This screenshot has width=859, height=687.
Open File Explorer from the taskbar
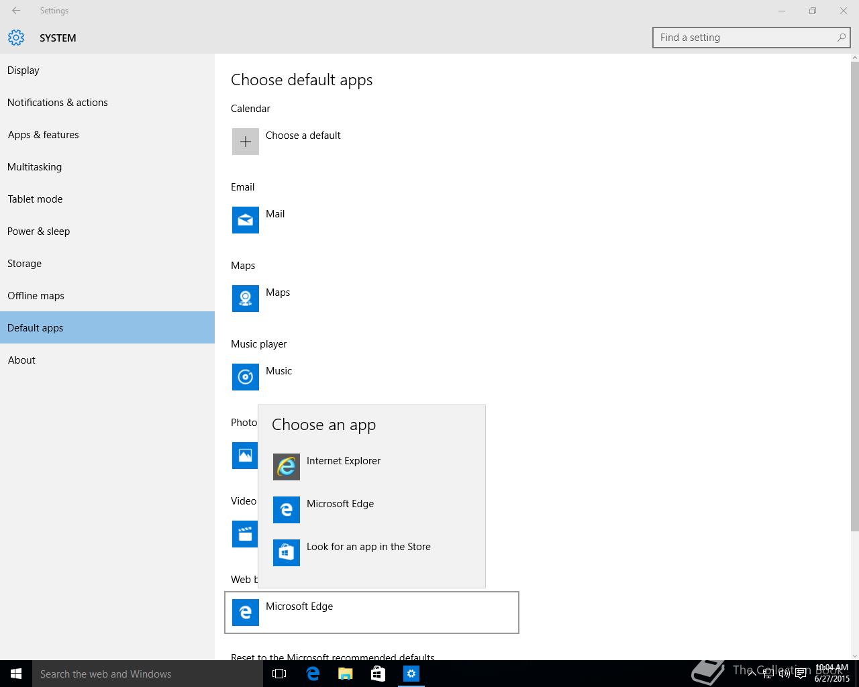pyautogui.click(x=345, y=674)
